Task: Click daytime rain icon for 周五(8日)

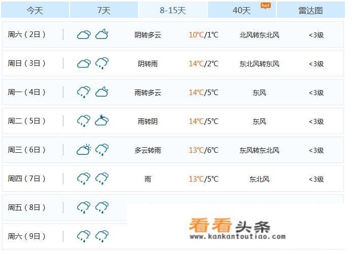Action: [84, 207]
